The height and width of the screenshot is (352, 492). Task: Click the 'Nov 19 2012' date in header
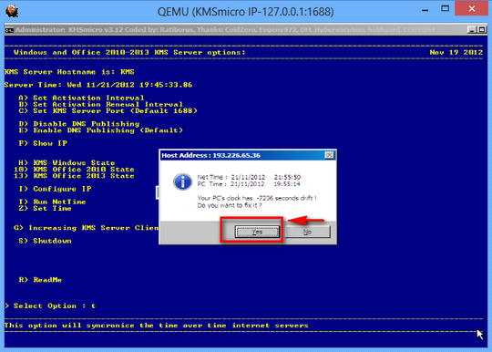point(456,53)
